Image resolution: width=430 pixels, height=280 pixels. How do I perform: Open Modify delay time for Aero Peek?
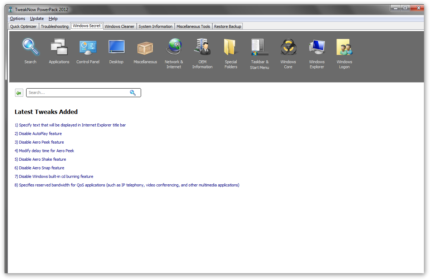tap(44, 151)
